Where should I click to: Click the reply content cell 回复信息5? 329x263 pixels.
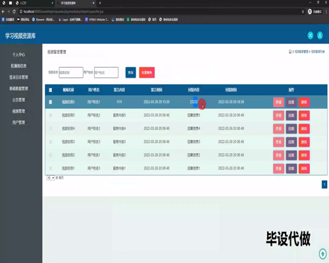(193, 115)
